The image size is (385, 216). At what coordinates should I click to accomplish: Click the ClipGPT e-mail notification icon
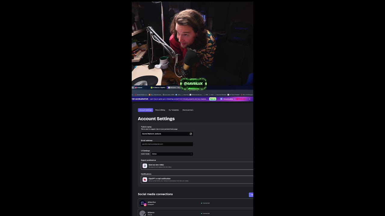pos(145,179)
